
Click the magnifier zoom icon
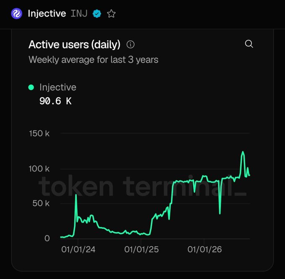[x=249, y=44]
